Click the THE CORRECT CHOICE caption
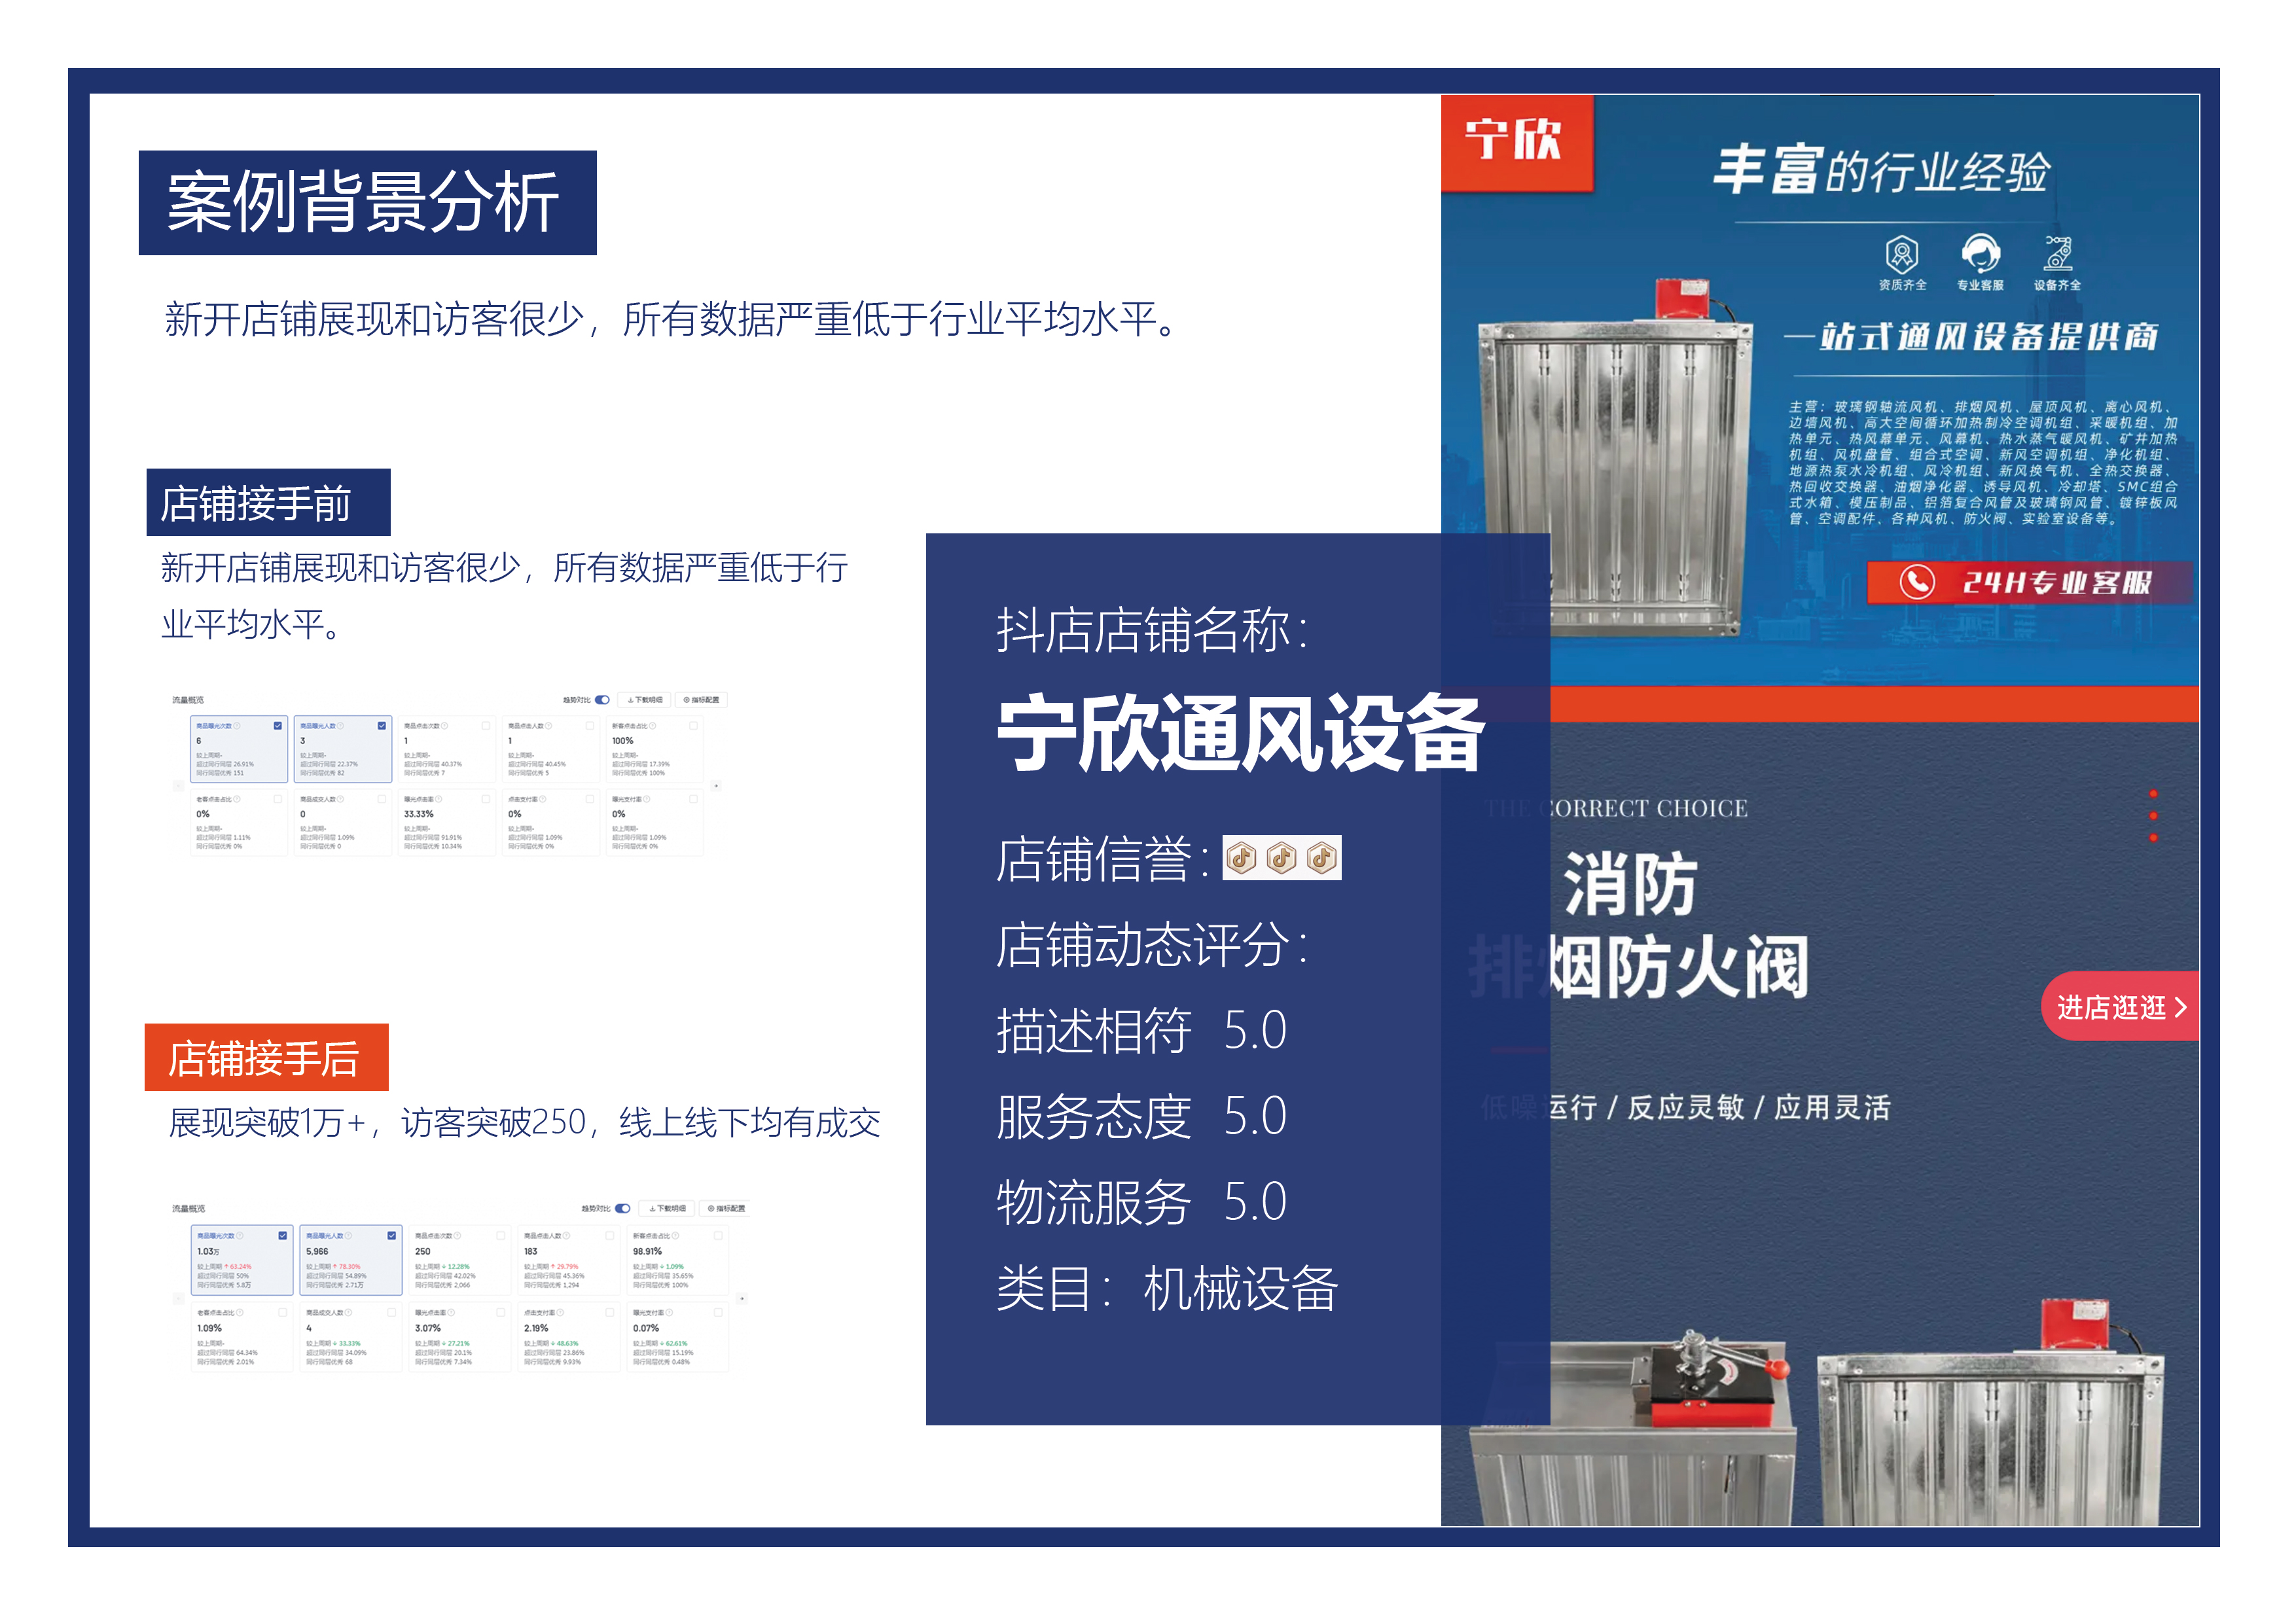 (1616, 808)
